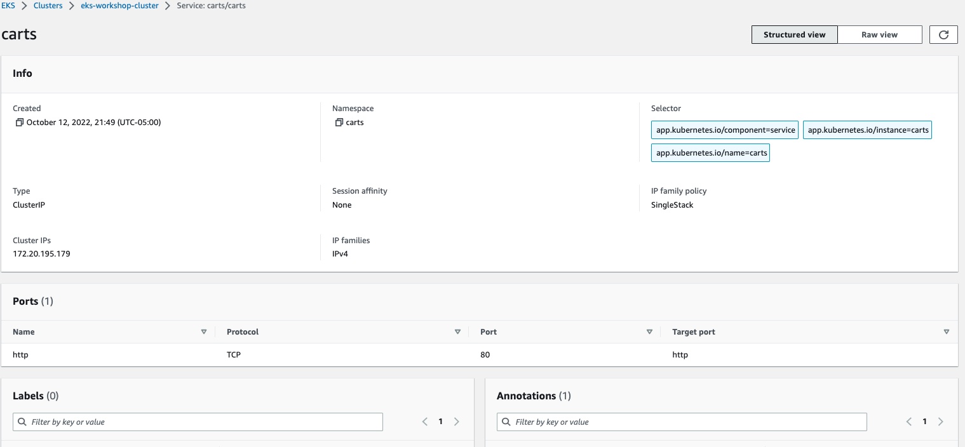Switch to Raw view
This screenshot has height=447, width=965.
tap(879, 35)
